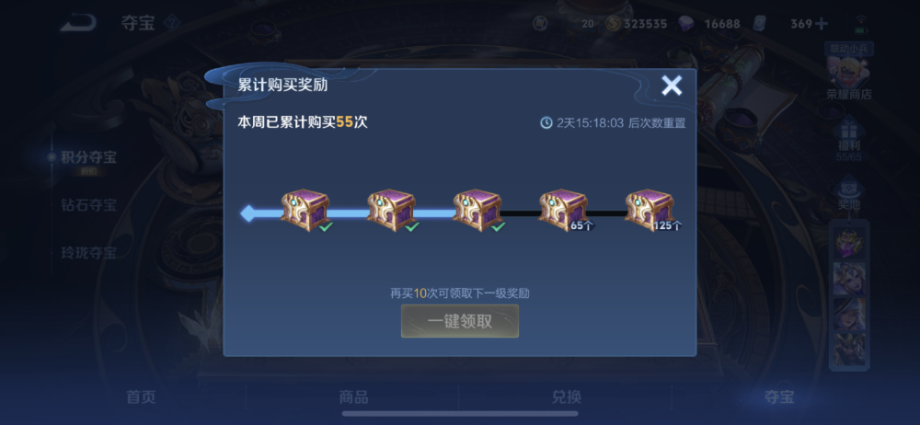Image resolution: width=920 pixels, height=425 pixels.
Task: Switch to the 兑换 tab
Action: pyautogui.click(x=567, y=396)
